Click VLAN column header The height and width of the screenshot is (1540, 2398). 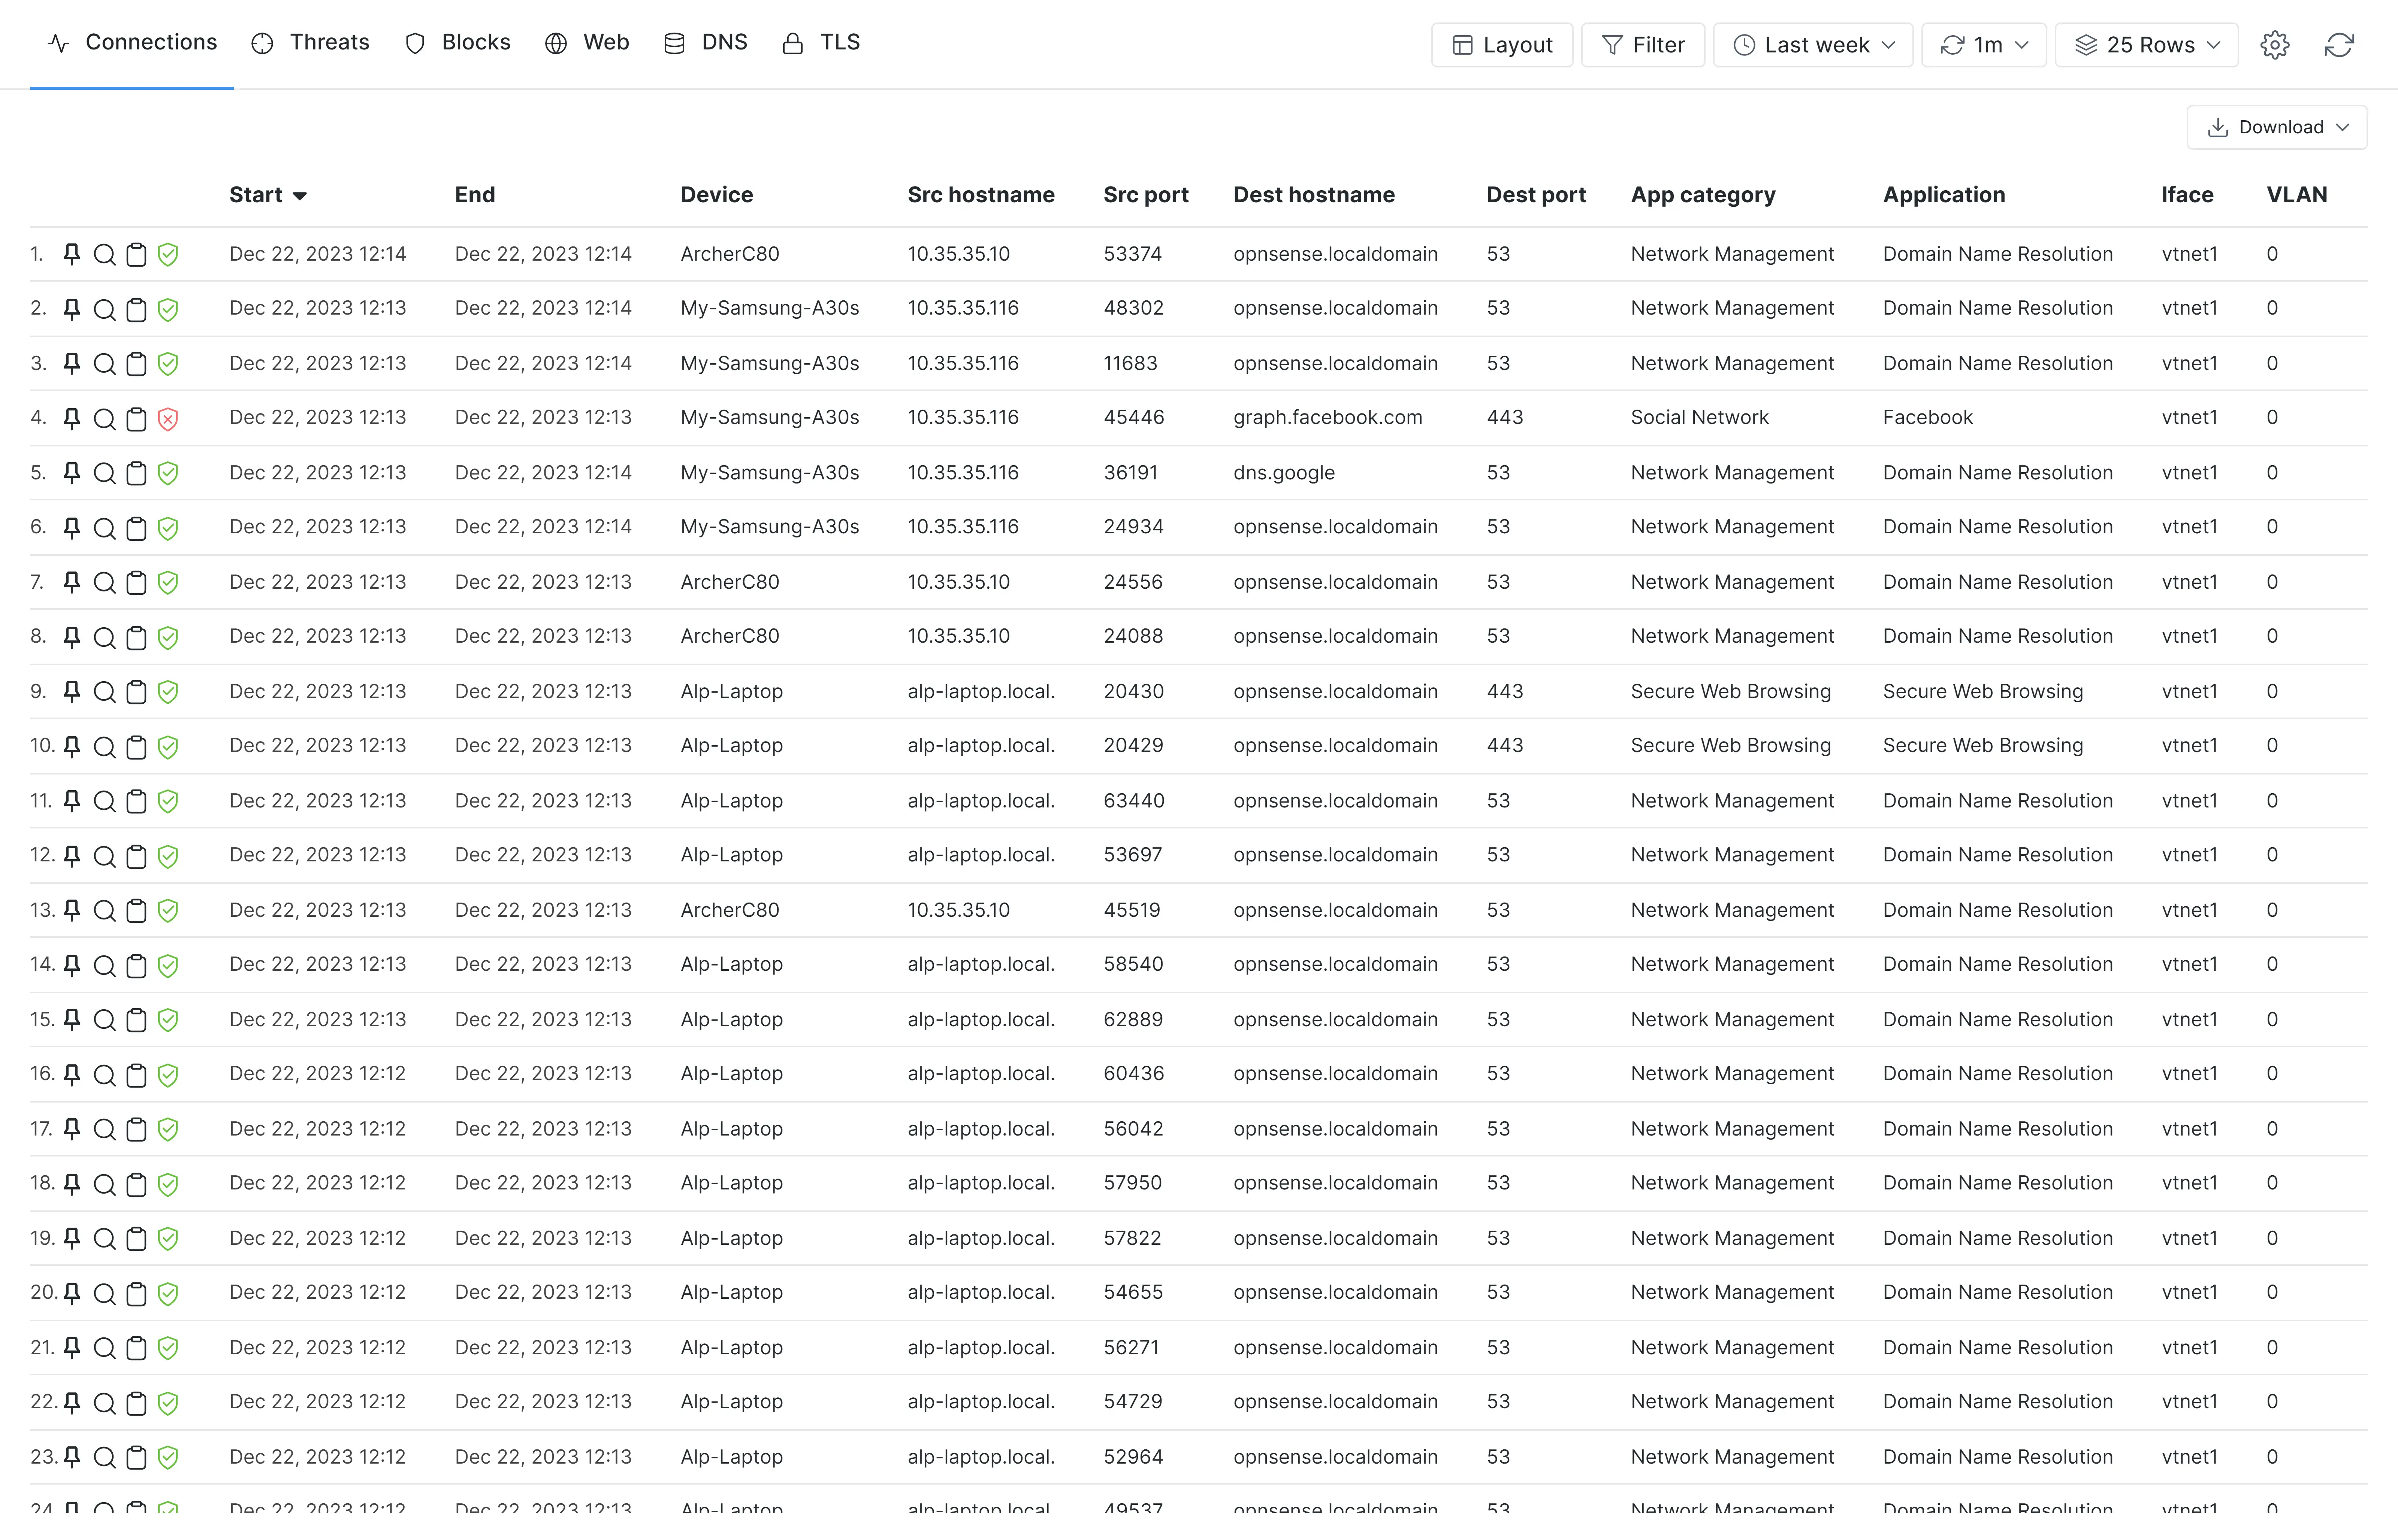point(2297,195)
